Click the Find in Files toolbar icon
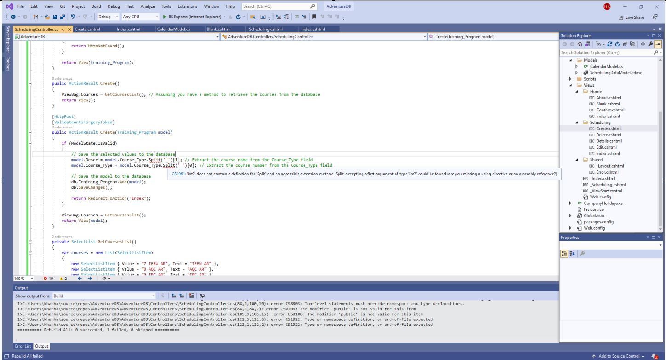666x360 pixels. click(x=253, y=17)
